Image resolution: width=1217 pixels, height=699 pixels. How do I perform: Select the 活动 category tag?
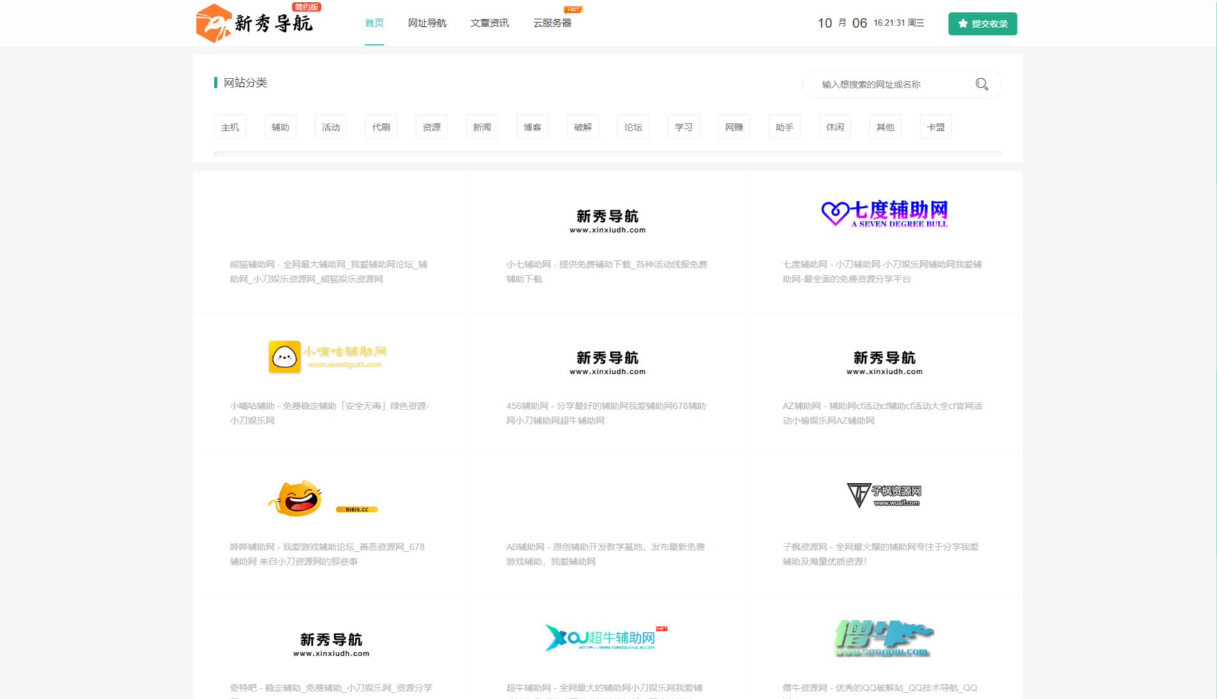(331, 127)
